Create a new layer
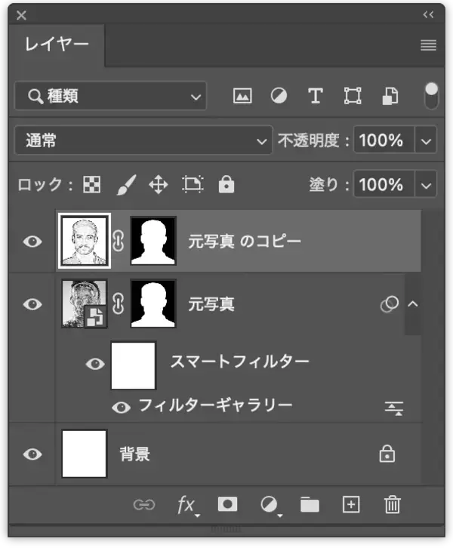 coord(351,504)
